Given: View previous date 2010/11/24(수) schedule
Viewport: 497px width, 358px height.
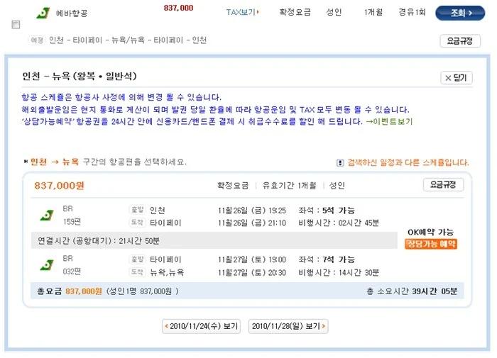Looking at the screenshot, I should click(201, 326).
